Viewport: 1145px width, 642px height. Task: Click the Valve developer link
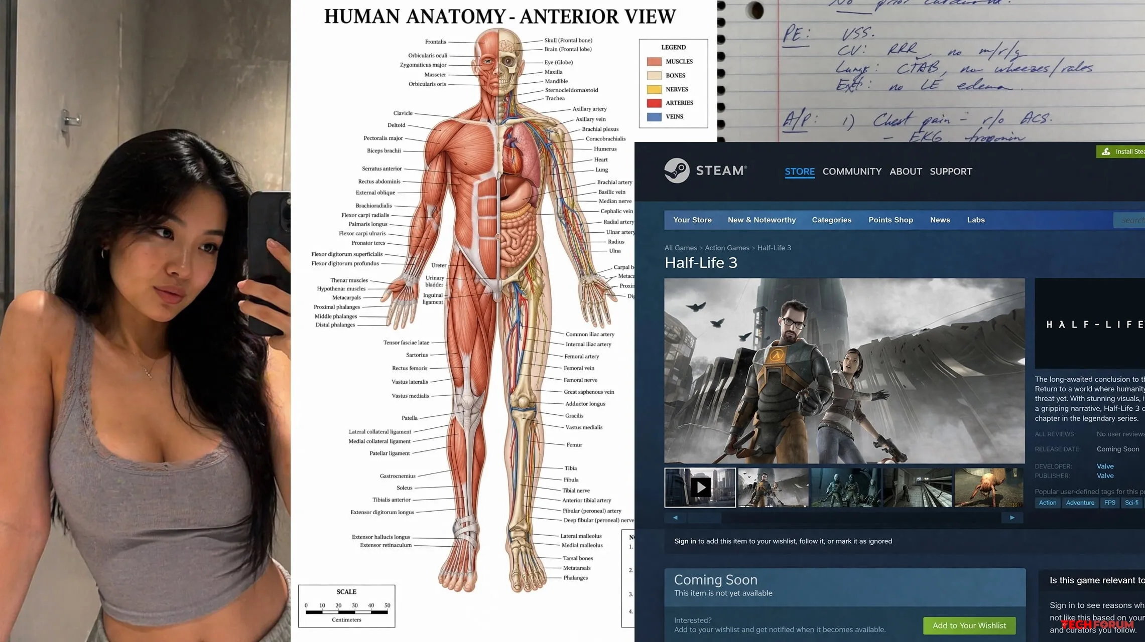coord(1105,466)
